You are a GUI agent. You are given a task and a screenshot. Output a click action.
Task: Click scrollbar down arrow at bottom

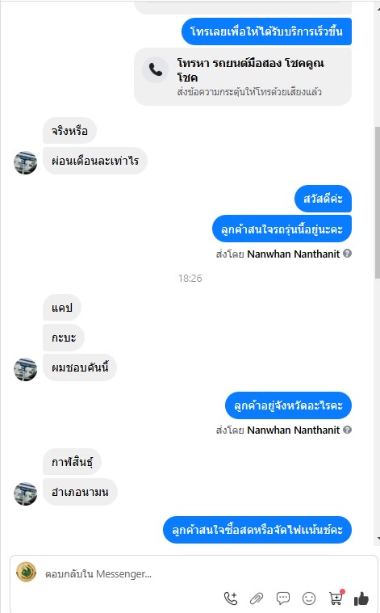378,539
